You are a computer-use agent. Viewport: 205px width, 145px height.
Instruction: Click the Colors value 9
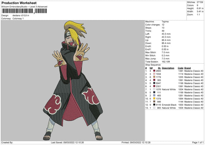pos(197,5)
